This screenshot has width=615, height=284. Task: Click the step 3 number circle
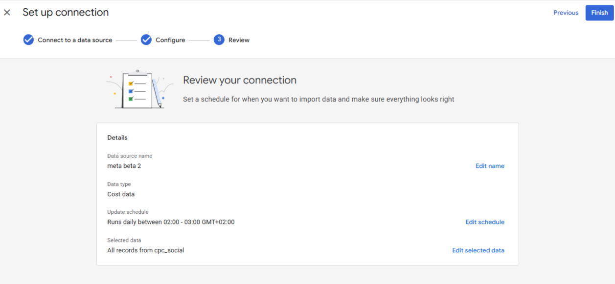(x=219, y=40)
